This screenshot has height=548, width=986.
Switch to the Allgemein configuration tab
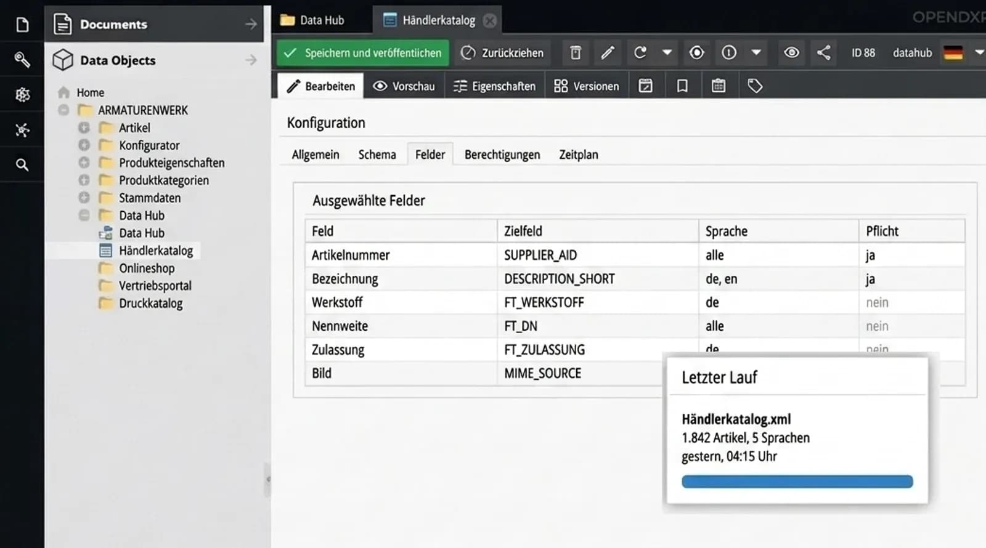click(x=316, y=155)
